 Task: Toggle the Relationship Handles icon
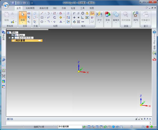click(92, 18)
